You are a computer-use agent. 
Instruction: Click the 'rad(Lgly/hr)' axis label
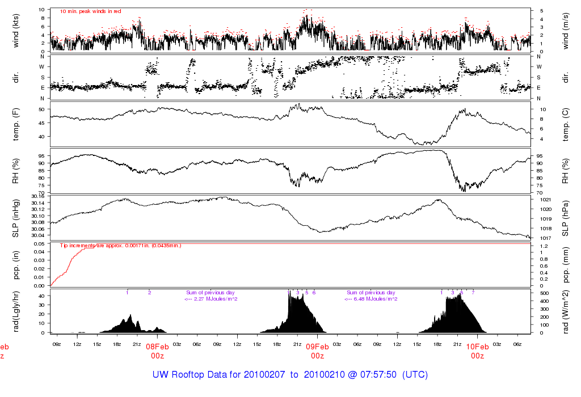click(x=15, y=311)
